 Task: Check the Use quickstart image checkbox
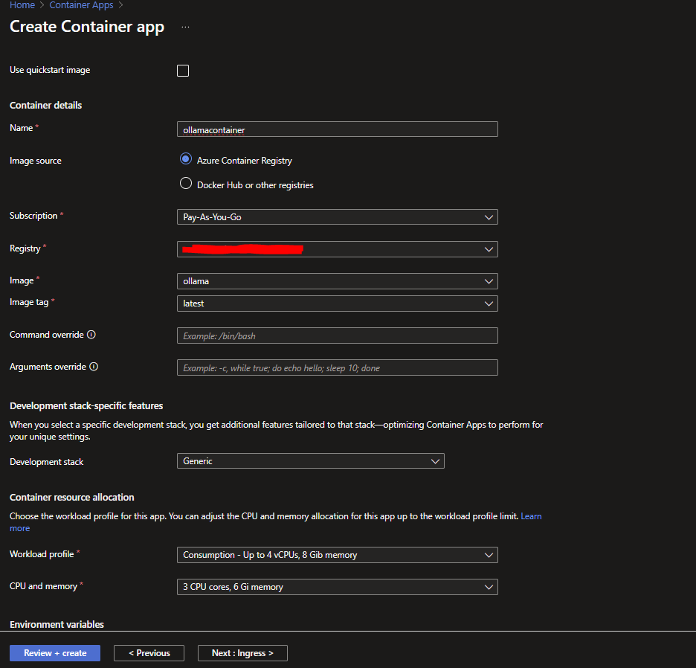[183, 71]
